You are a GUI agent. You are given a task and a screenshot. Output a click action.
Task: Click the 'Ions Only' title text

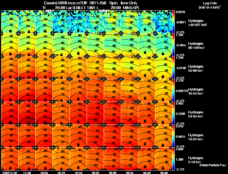(x=129, y=3)
